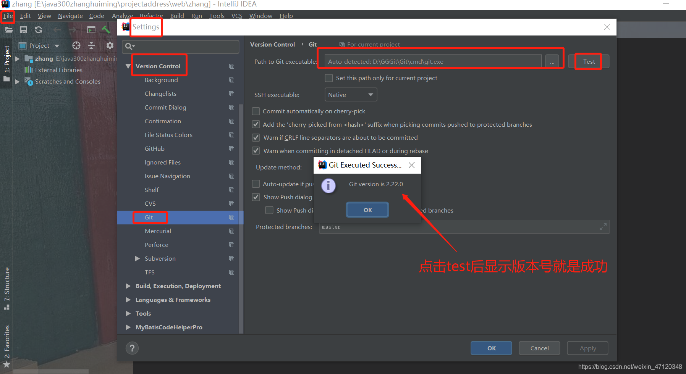Collapse the Version Control tree node
The height and width of the screenshot is (374, 686).
coord(128,66)
